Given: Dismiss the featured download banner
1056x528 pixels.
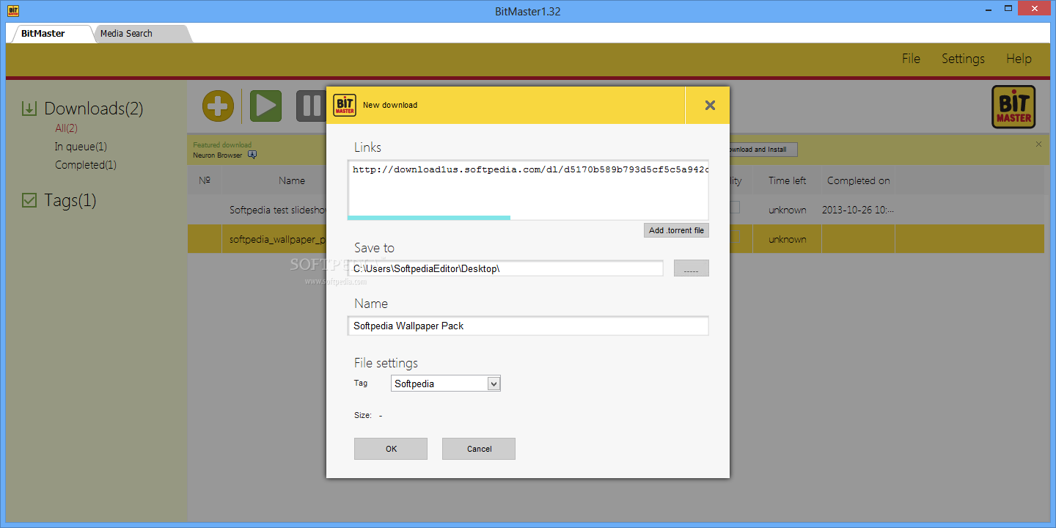Looking at the screenshot, I should (1038, 144).
